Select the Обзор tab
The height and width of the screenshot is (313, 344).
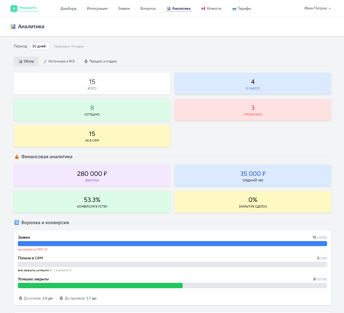coord(26,61)
